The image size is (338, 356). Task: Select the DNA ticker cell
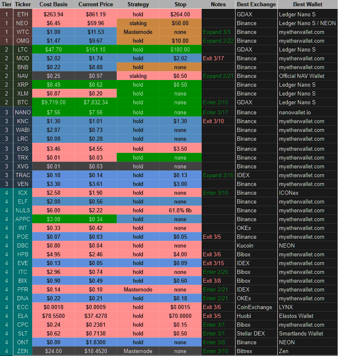click(23, 298)
